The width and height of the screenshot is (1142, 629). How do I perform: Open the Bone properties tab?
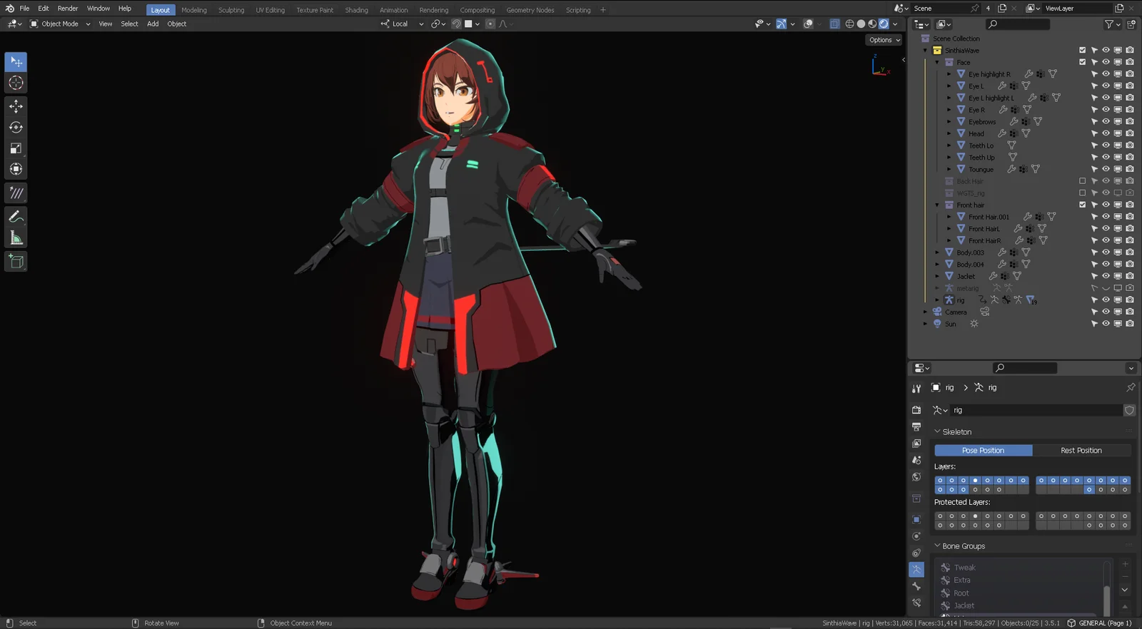click(916, 586)
